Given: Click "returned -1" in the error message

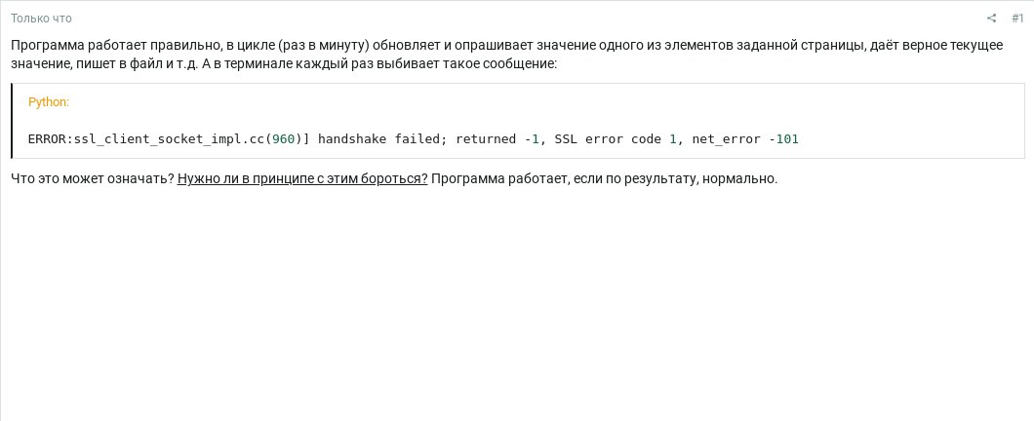Looking at the screenshot, I should (497, 139).
